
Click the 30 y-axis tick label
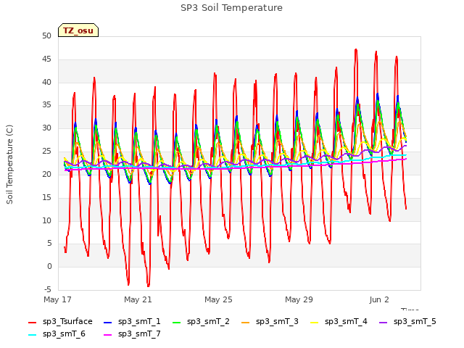tap(46, 128)
